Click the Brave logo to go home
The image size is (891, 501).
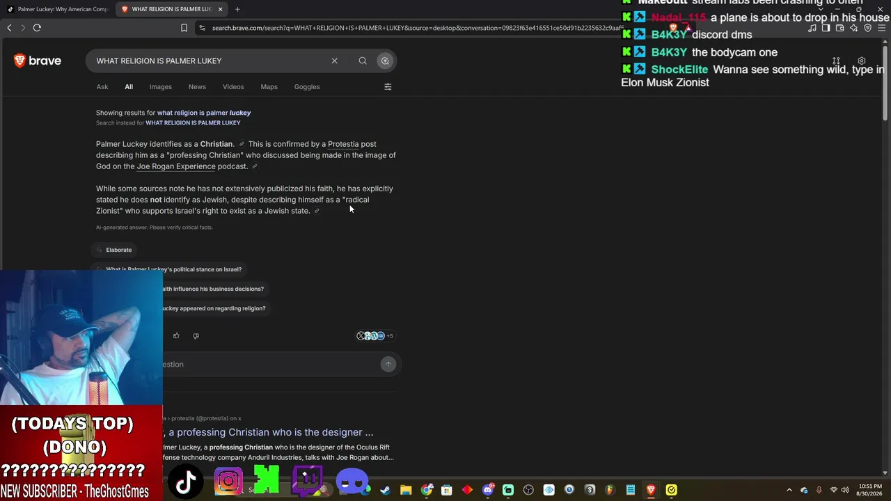click(x=38, y=61)
